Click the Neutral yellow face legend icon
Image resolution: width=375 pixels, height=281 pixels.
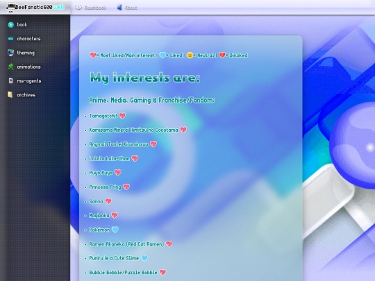pos(190,56)
